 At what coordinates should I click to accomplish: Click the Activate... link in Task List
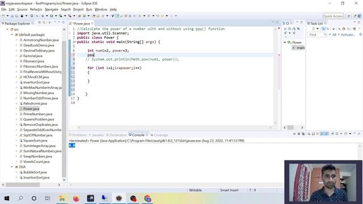348,35
